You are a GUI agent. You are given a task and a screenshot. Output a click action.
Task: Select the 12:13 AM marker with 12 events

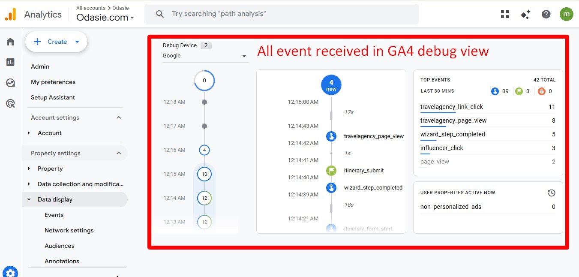click(204, 222)
